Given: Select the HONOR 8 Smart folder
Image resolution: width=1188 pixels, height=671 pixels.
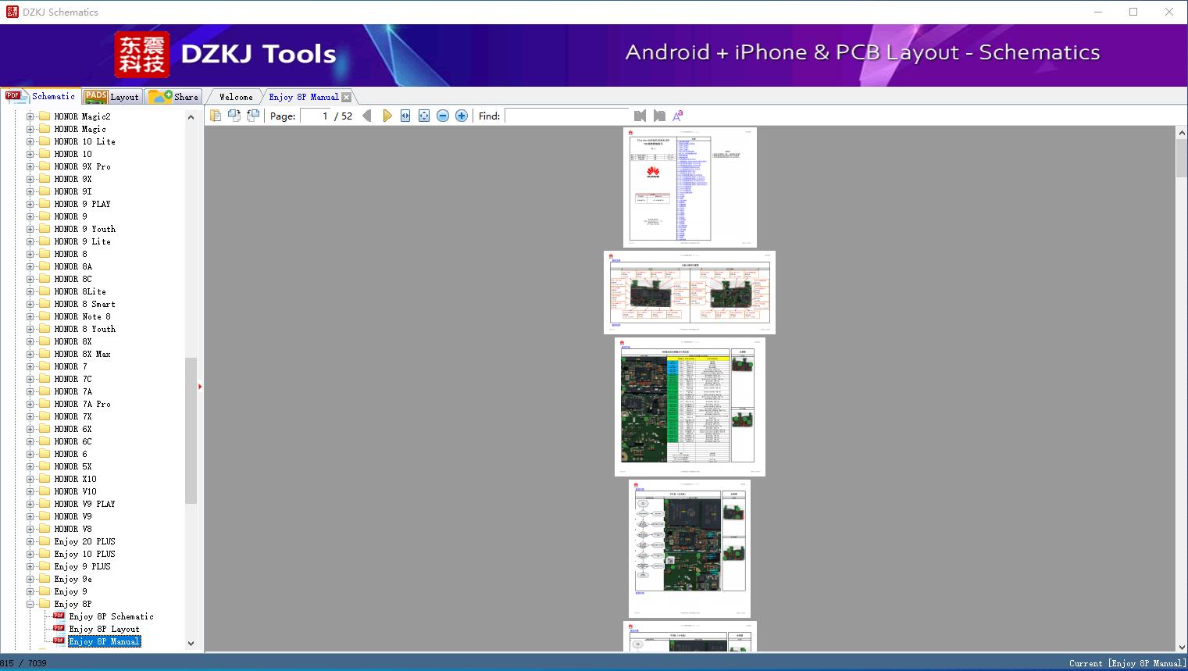Looking at the screenshot, I should [x=84, y=304].
